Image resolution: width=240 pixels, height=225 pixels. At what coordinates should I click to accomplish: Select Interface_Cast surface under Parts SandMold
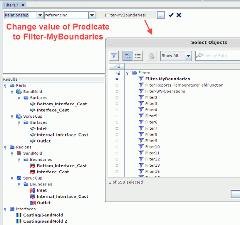pyautogui.click(x=53, y=110)
